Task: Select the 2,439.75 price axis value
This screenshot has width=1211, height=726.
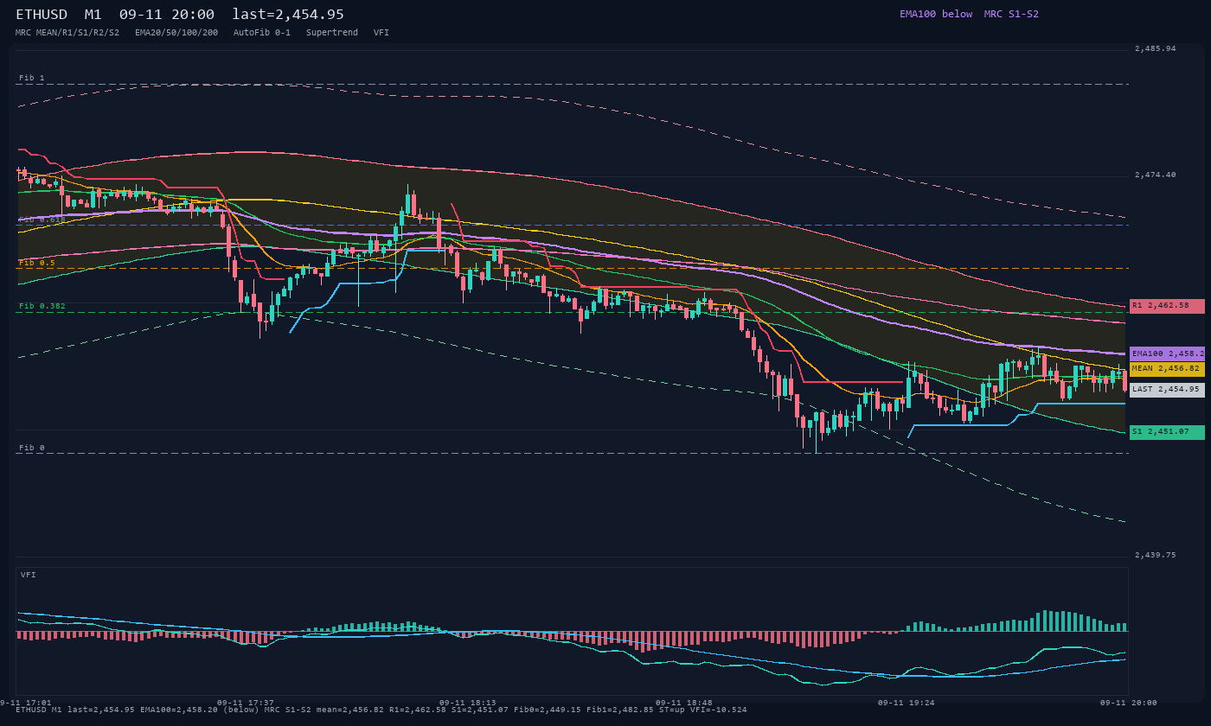Action: tap(1156, 555)
